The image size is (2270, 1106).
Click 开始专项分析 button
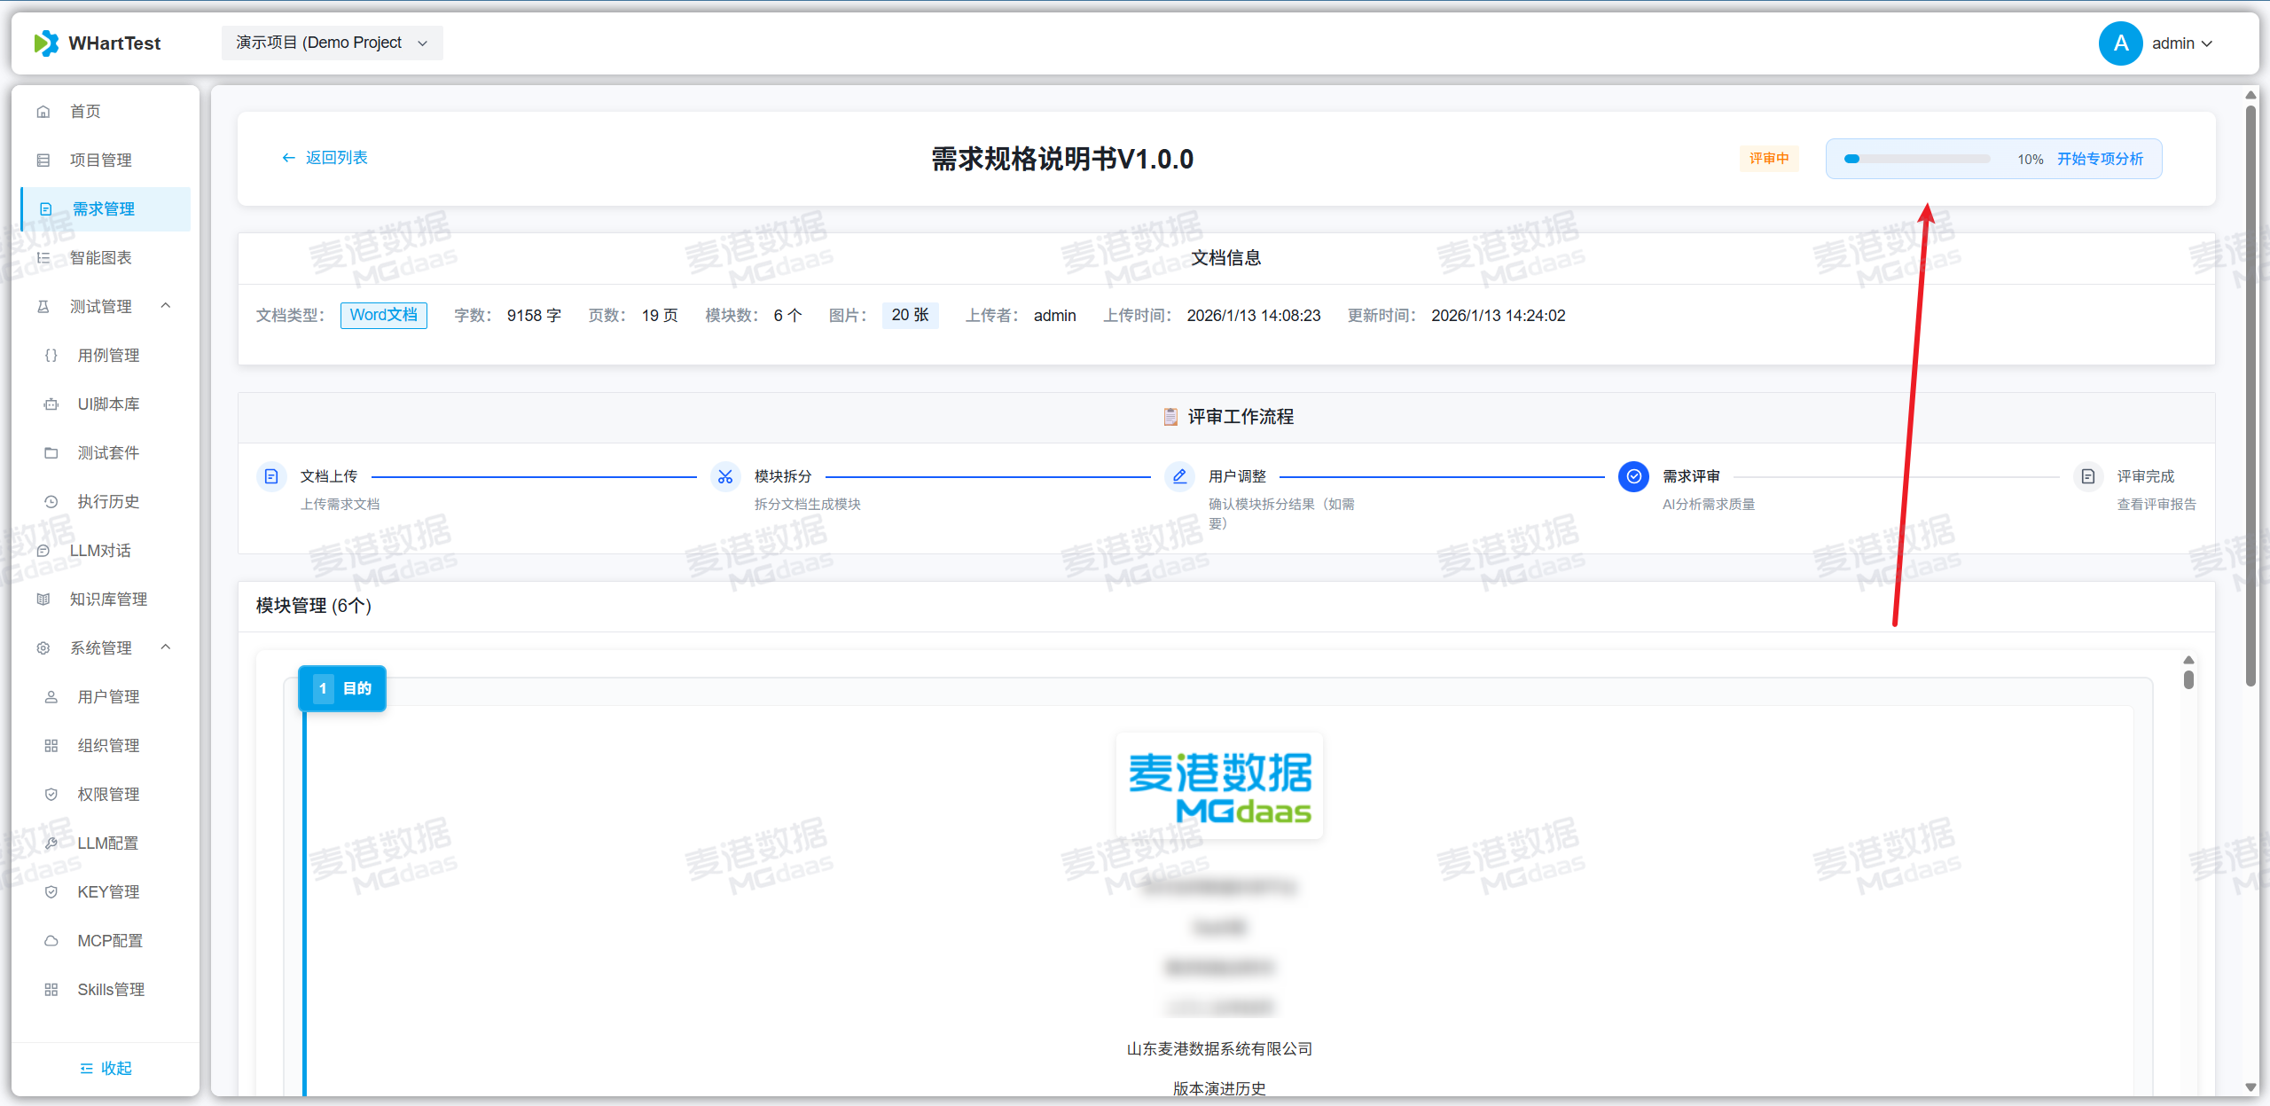2100,159
